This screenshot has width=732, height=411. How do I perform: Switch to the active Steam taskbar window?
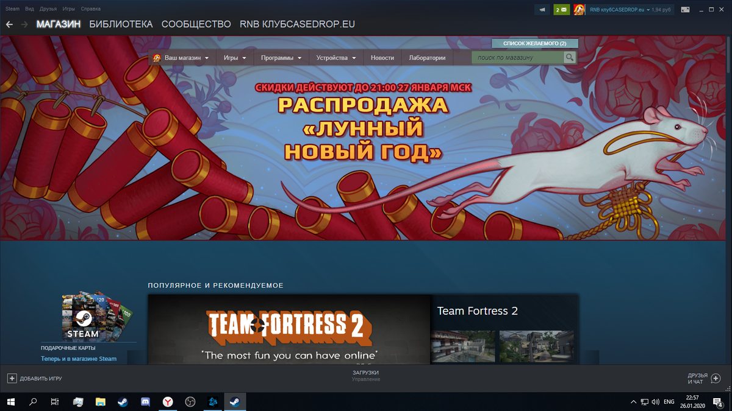pos(235,402)
